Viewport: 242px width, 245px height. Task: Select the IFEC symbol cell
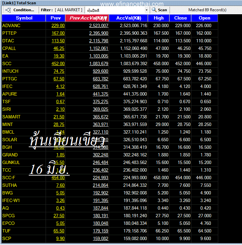click(24, 86)
